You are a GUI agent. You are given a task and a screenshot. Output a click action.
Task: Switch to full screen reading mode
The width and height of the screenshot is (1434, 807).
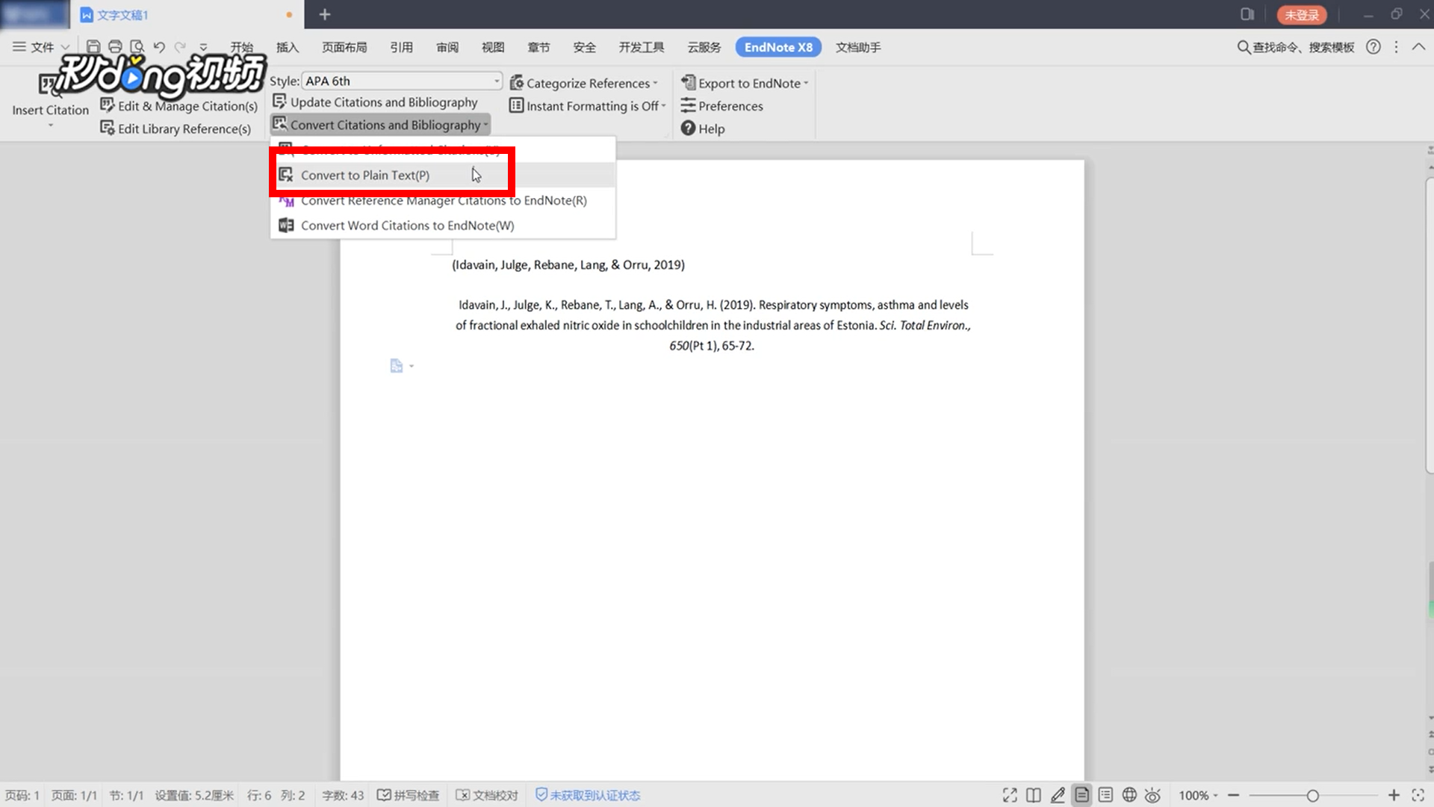click(1009, 795)
